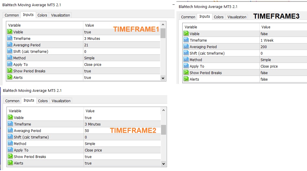Click Show Period Breaks icon in right-hand dialog
Screen dimensions: 307x171
point(186,73)
